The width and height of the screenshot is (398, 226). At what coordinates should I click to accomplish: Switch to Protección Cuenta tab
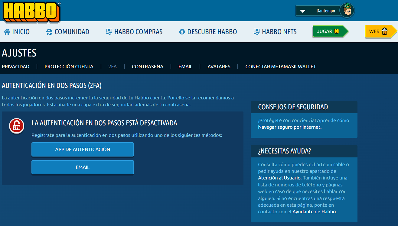pos(69,66)
